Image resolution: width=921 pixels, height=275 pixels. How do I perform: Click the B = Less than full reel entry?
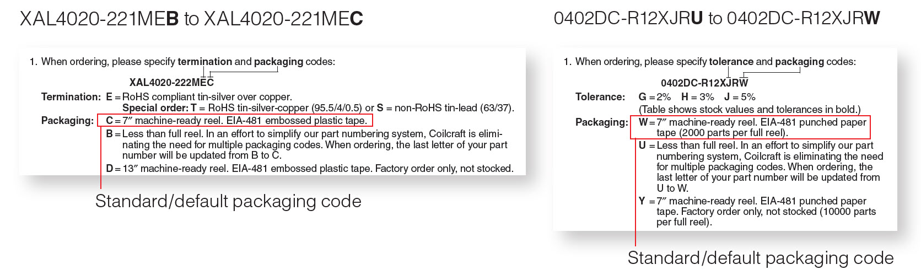pos(306,144)
